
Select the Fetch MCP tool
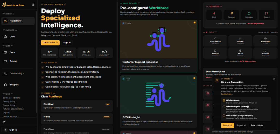click(240, 53)
